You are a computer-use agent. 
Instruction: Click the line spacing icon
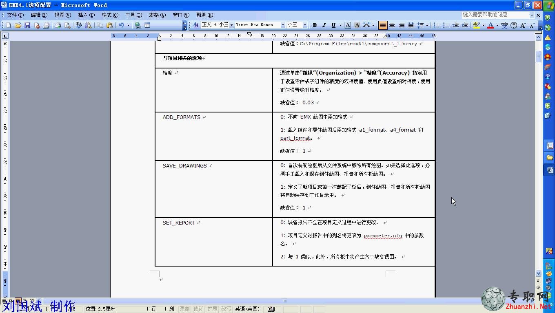(421, 25)
